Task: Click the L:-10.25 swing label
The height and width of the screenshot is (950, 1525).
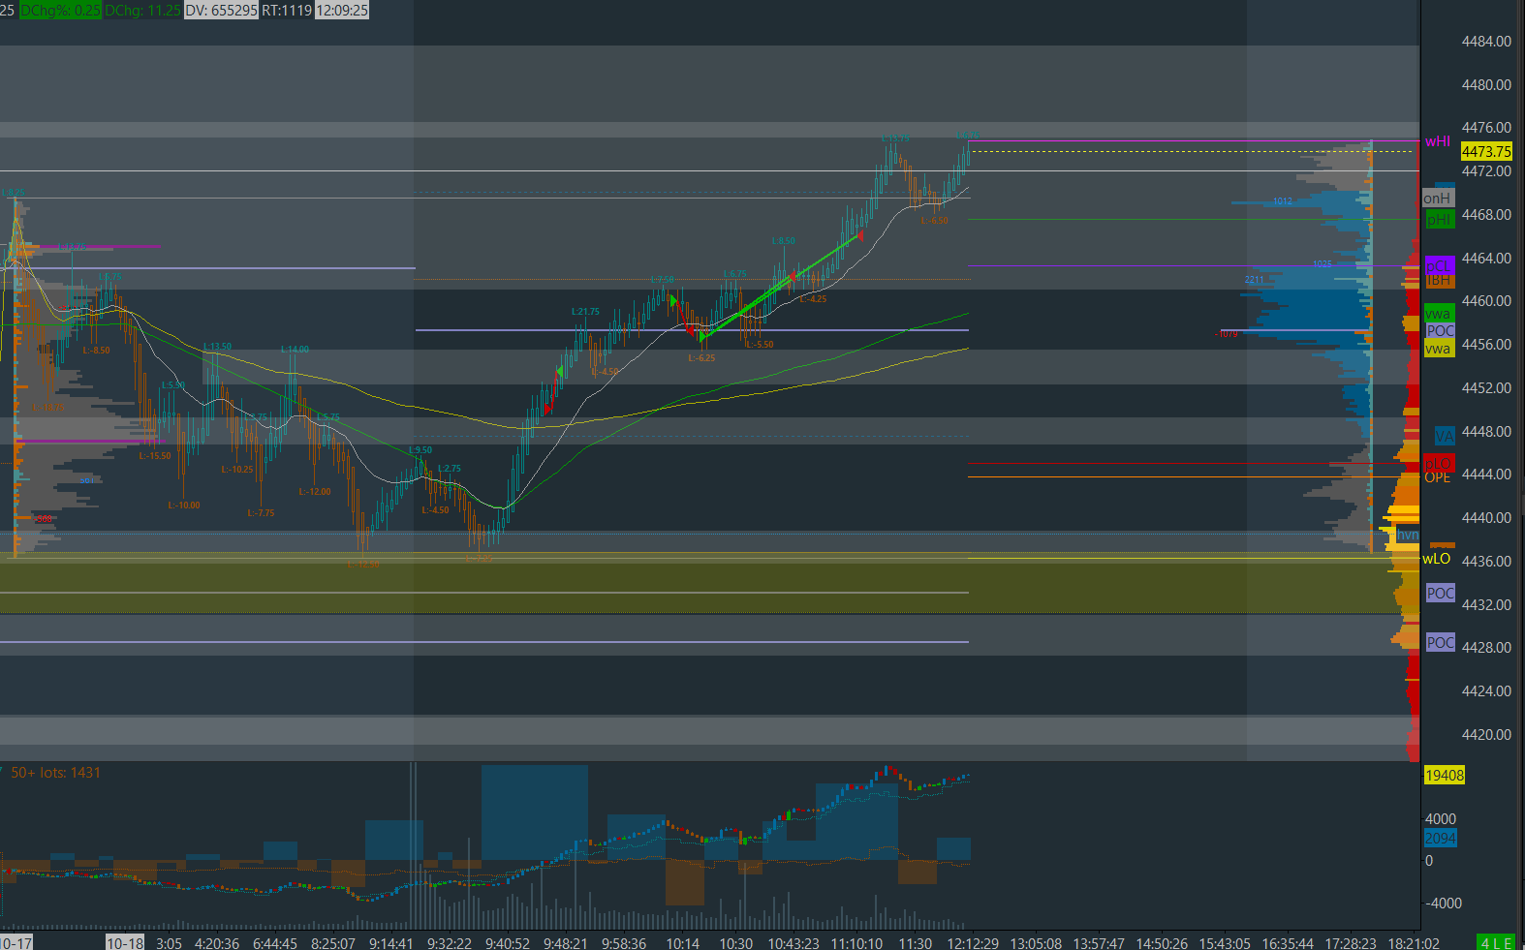Action: 237,470
